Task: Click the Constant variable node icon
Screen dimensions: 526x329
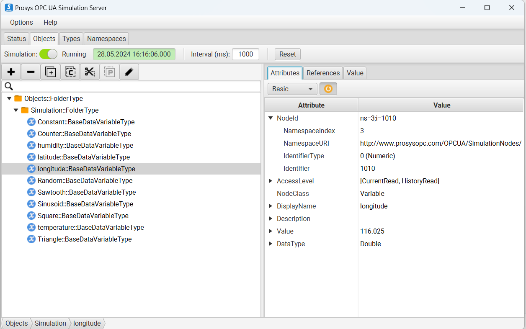Action: coord(31,122)
